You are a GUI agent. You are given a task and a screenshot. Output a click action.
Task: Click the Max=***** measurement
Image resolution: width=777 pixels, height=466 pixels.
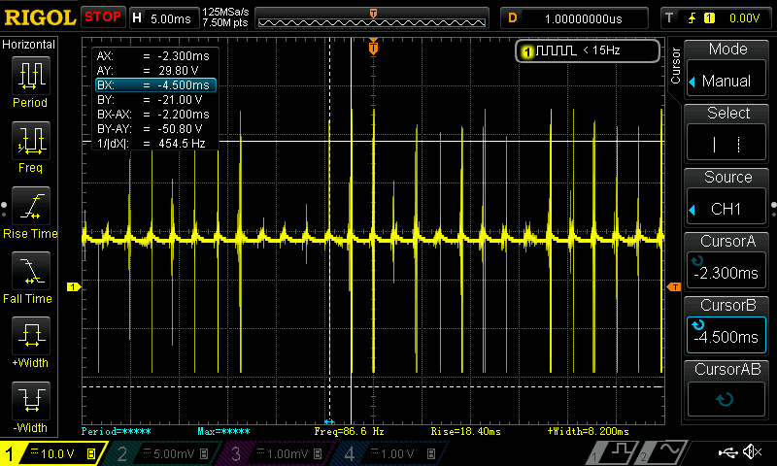(x=223, y=431)
